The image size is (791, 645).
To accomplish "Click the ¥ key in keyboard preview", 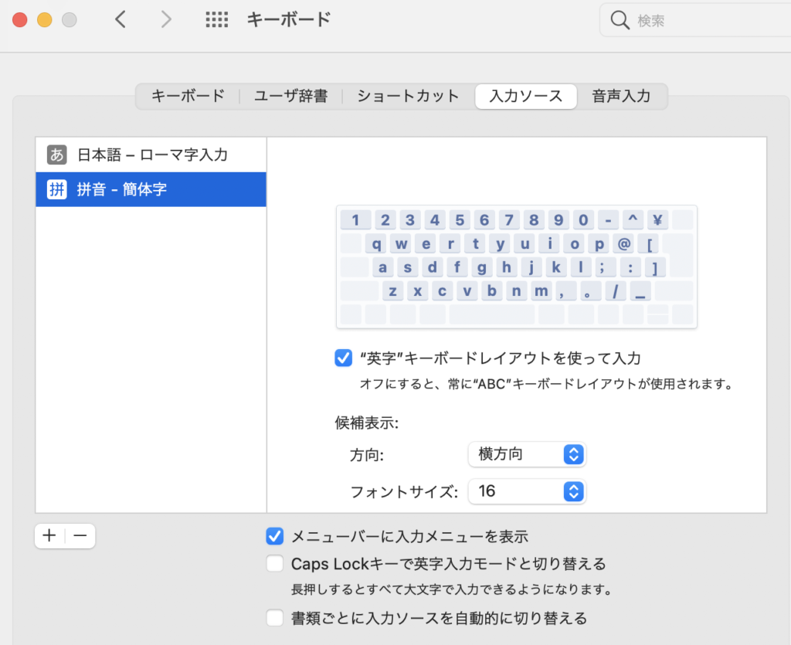I will coord(657,220).
